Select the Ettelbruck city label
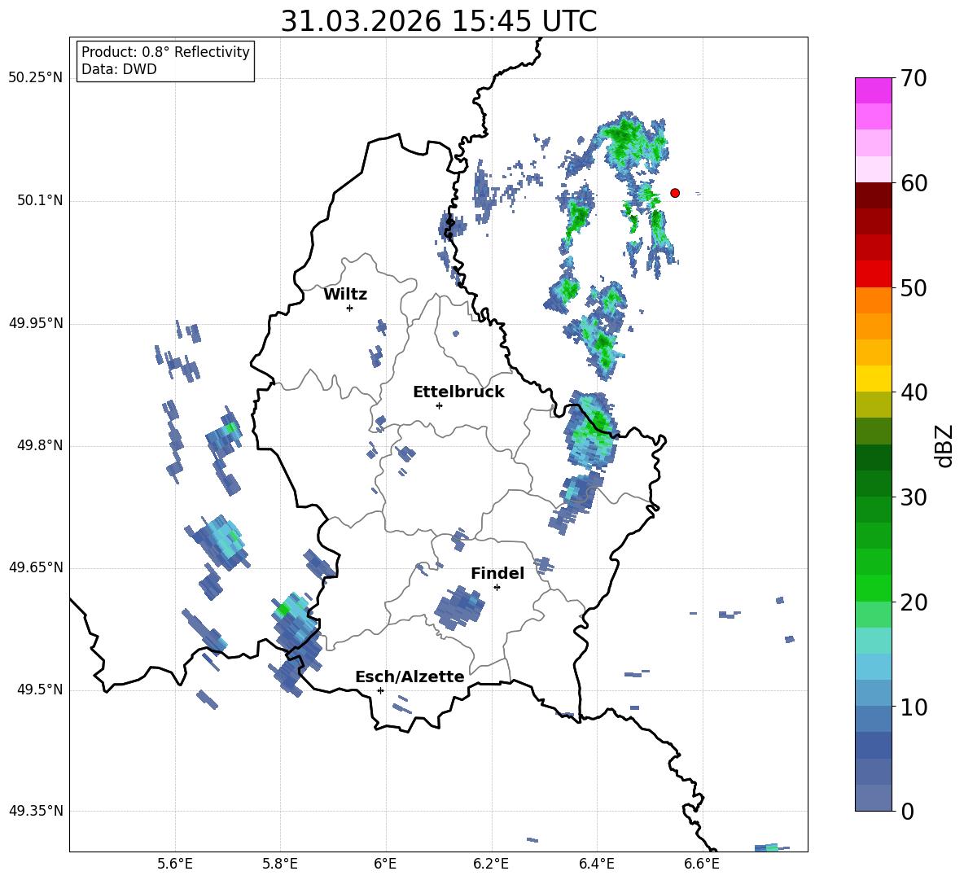Screen dimensions: 964x880 458,392
